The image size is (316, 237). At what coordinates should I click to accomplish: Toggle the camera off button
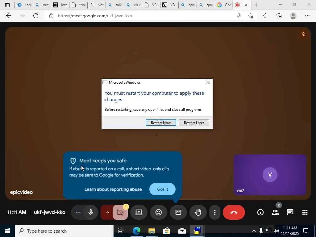(x=120, y=212)
